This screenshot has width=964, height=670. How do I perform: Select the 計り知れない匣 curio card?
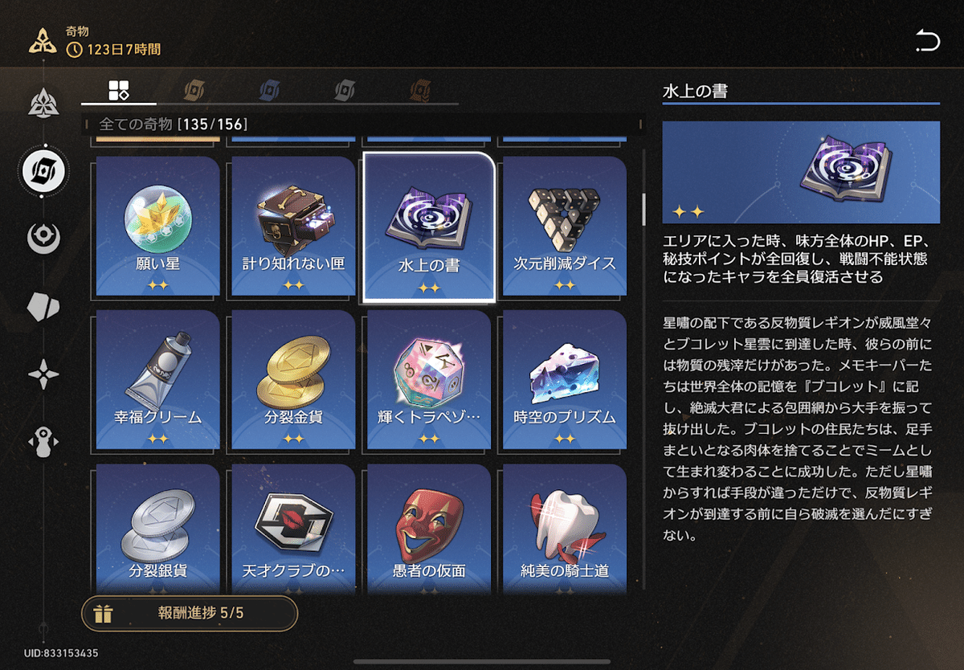(293, 227)
